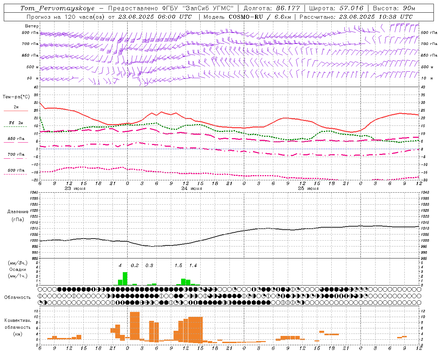Click the 3-hour precipitation value 1.5
The image size is (439, 351).
(x=178, y=265)
